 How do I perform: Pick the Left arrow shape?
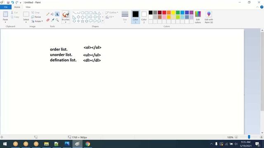(x=95, y=17)
